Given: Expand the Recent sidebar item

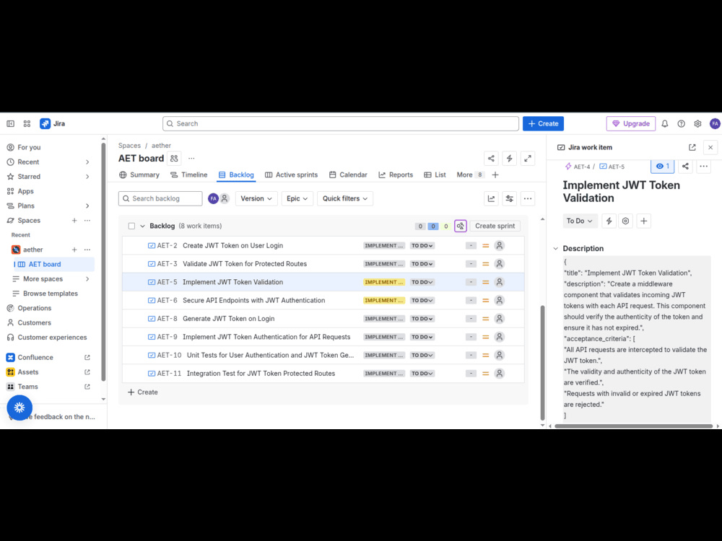Looking at the screenshot, I should click(87, 162).
